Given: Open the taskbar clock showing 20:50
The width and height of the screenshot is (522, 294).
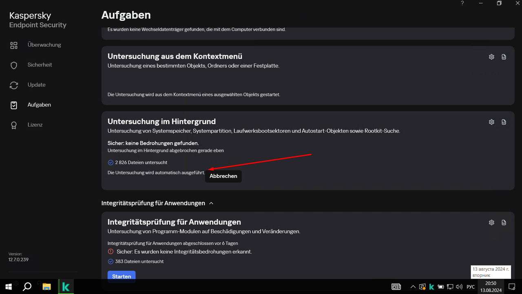Looking at the screenshot, I should (x=491, y=287).
